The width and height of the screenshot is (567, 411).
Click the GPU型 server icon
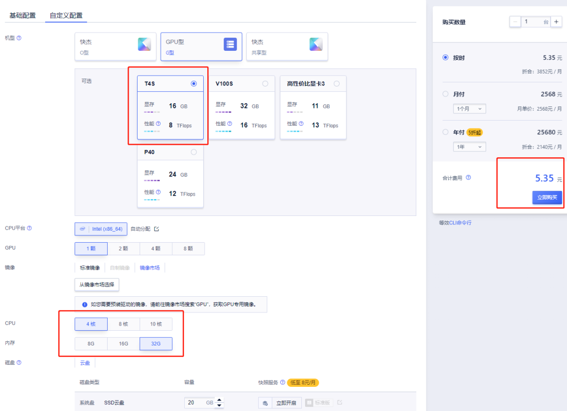(230, 44)
